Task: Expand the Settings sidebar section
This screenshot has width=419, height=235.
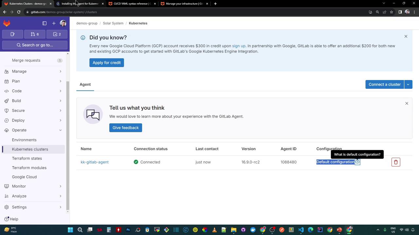Action: [34, 207]
